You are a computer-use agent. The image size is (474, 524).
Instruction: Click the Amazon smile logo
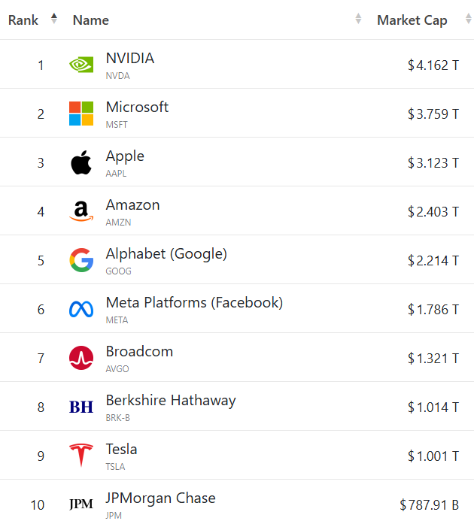point(81,211)
